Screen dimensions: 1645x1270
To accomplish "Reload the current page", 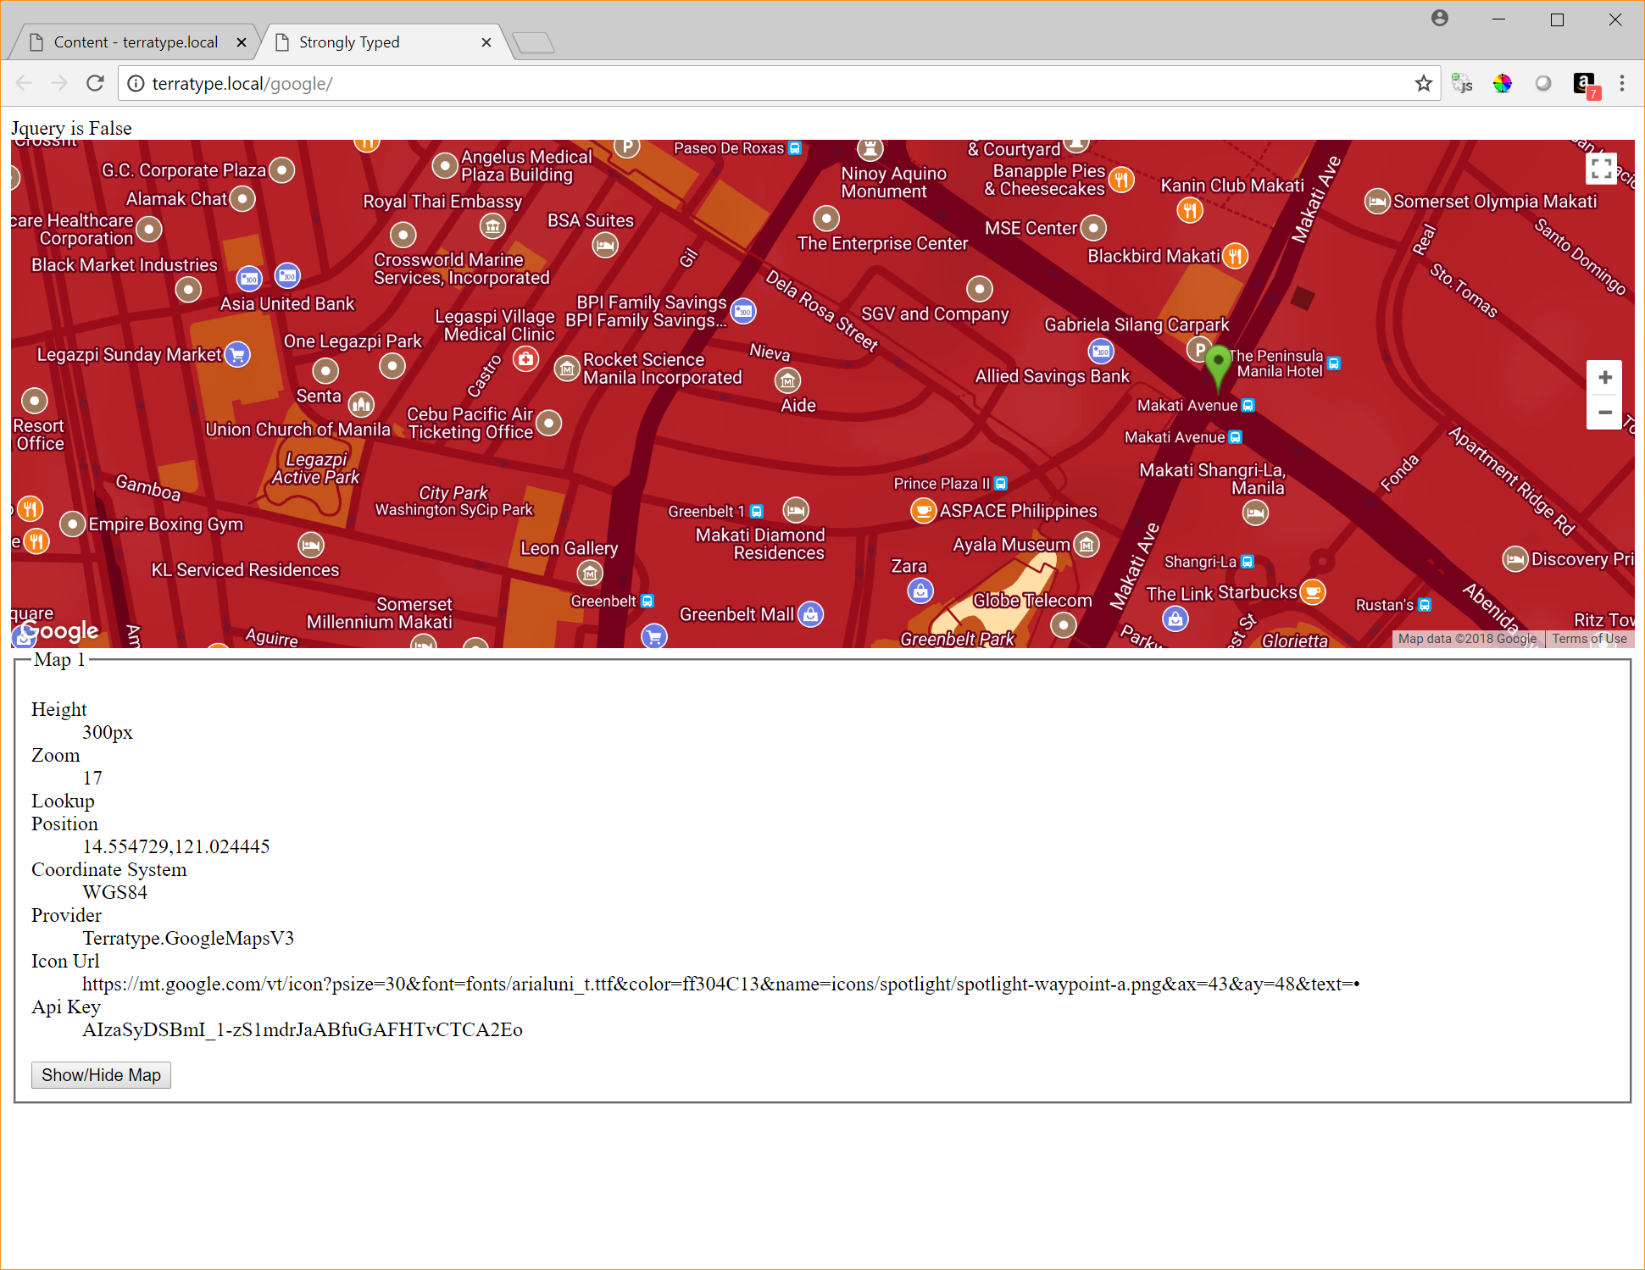I will (95, 83).
